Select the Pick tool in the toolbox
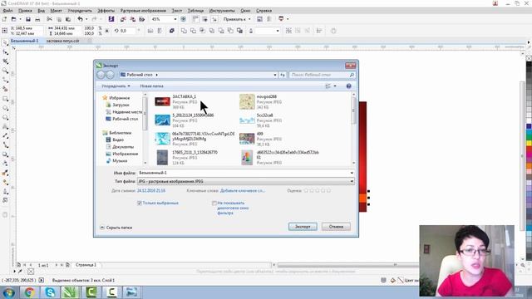The width and height of the screenshot is (532, 299). [5, 42]
